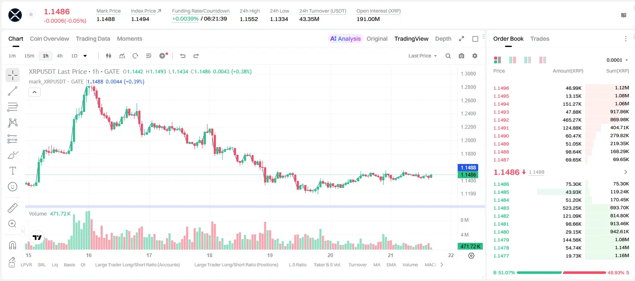The height and width of the screenshot is (281, 635).
Task: Collapse the chart legend with chevron
Action: pyautogui.click(x=34, y=92)
